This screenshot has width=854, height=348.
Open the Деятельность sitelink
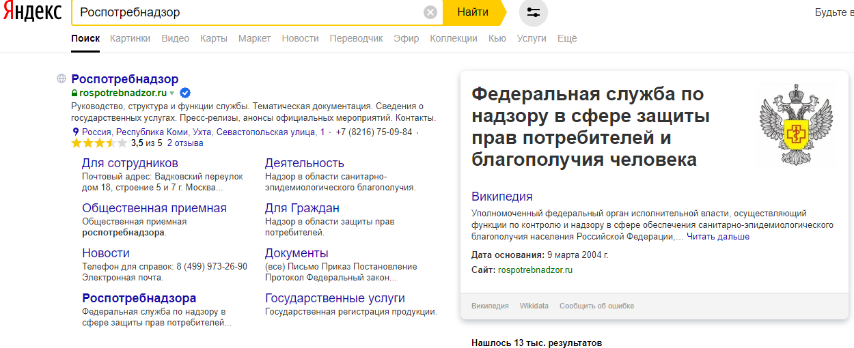(305, 163)
